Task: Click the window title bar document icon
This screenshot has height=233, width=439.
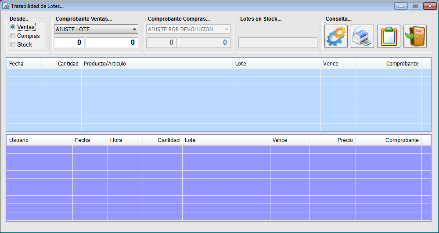Action: point(5,6)
